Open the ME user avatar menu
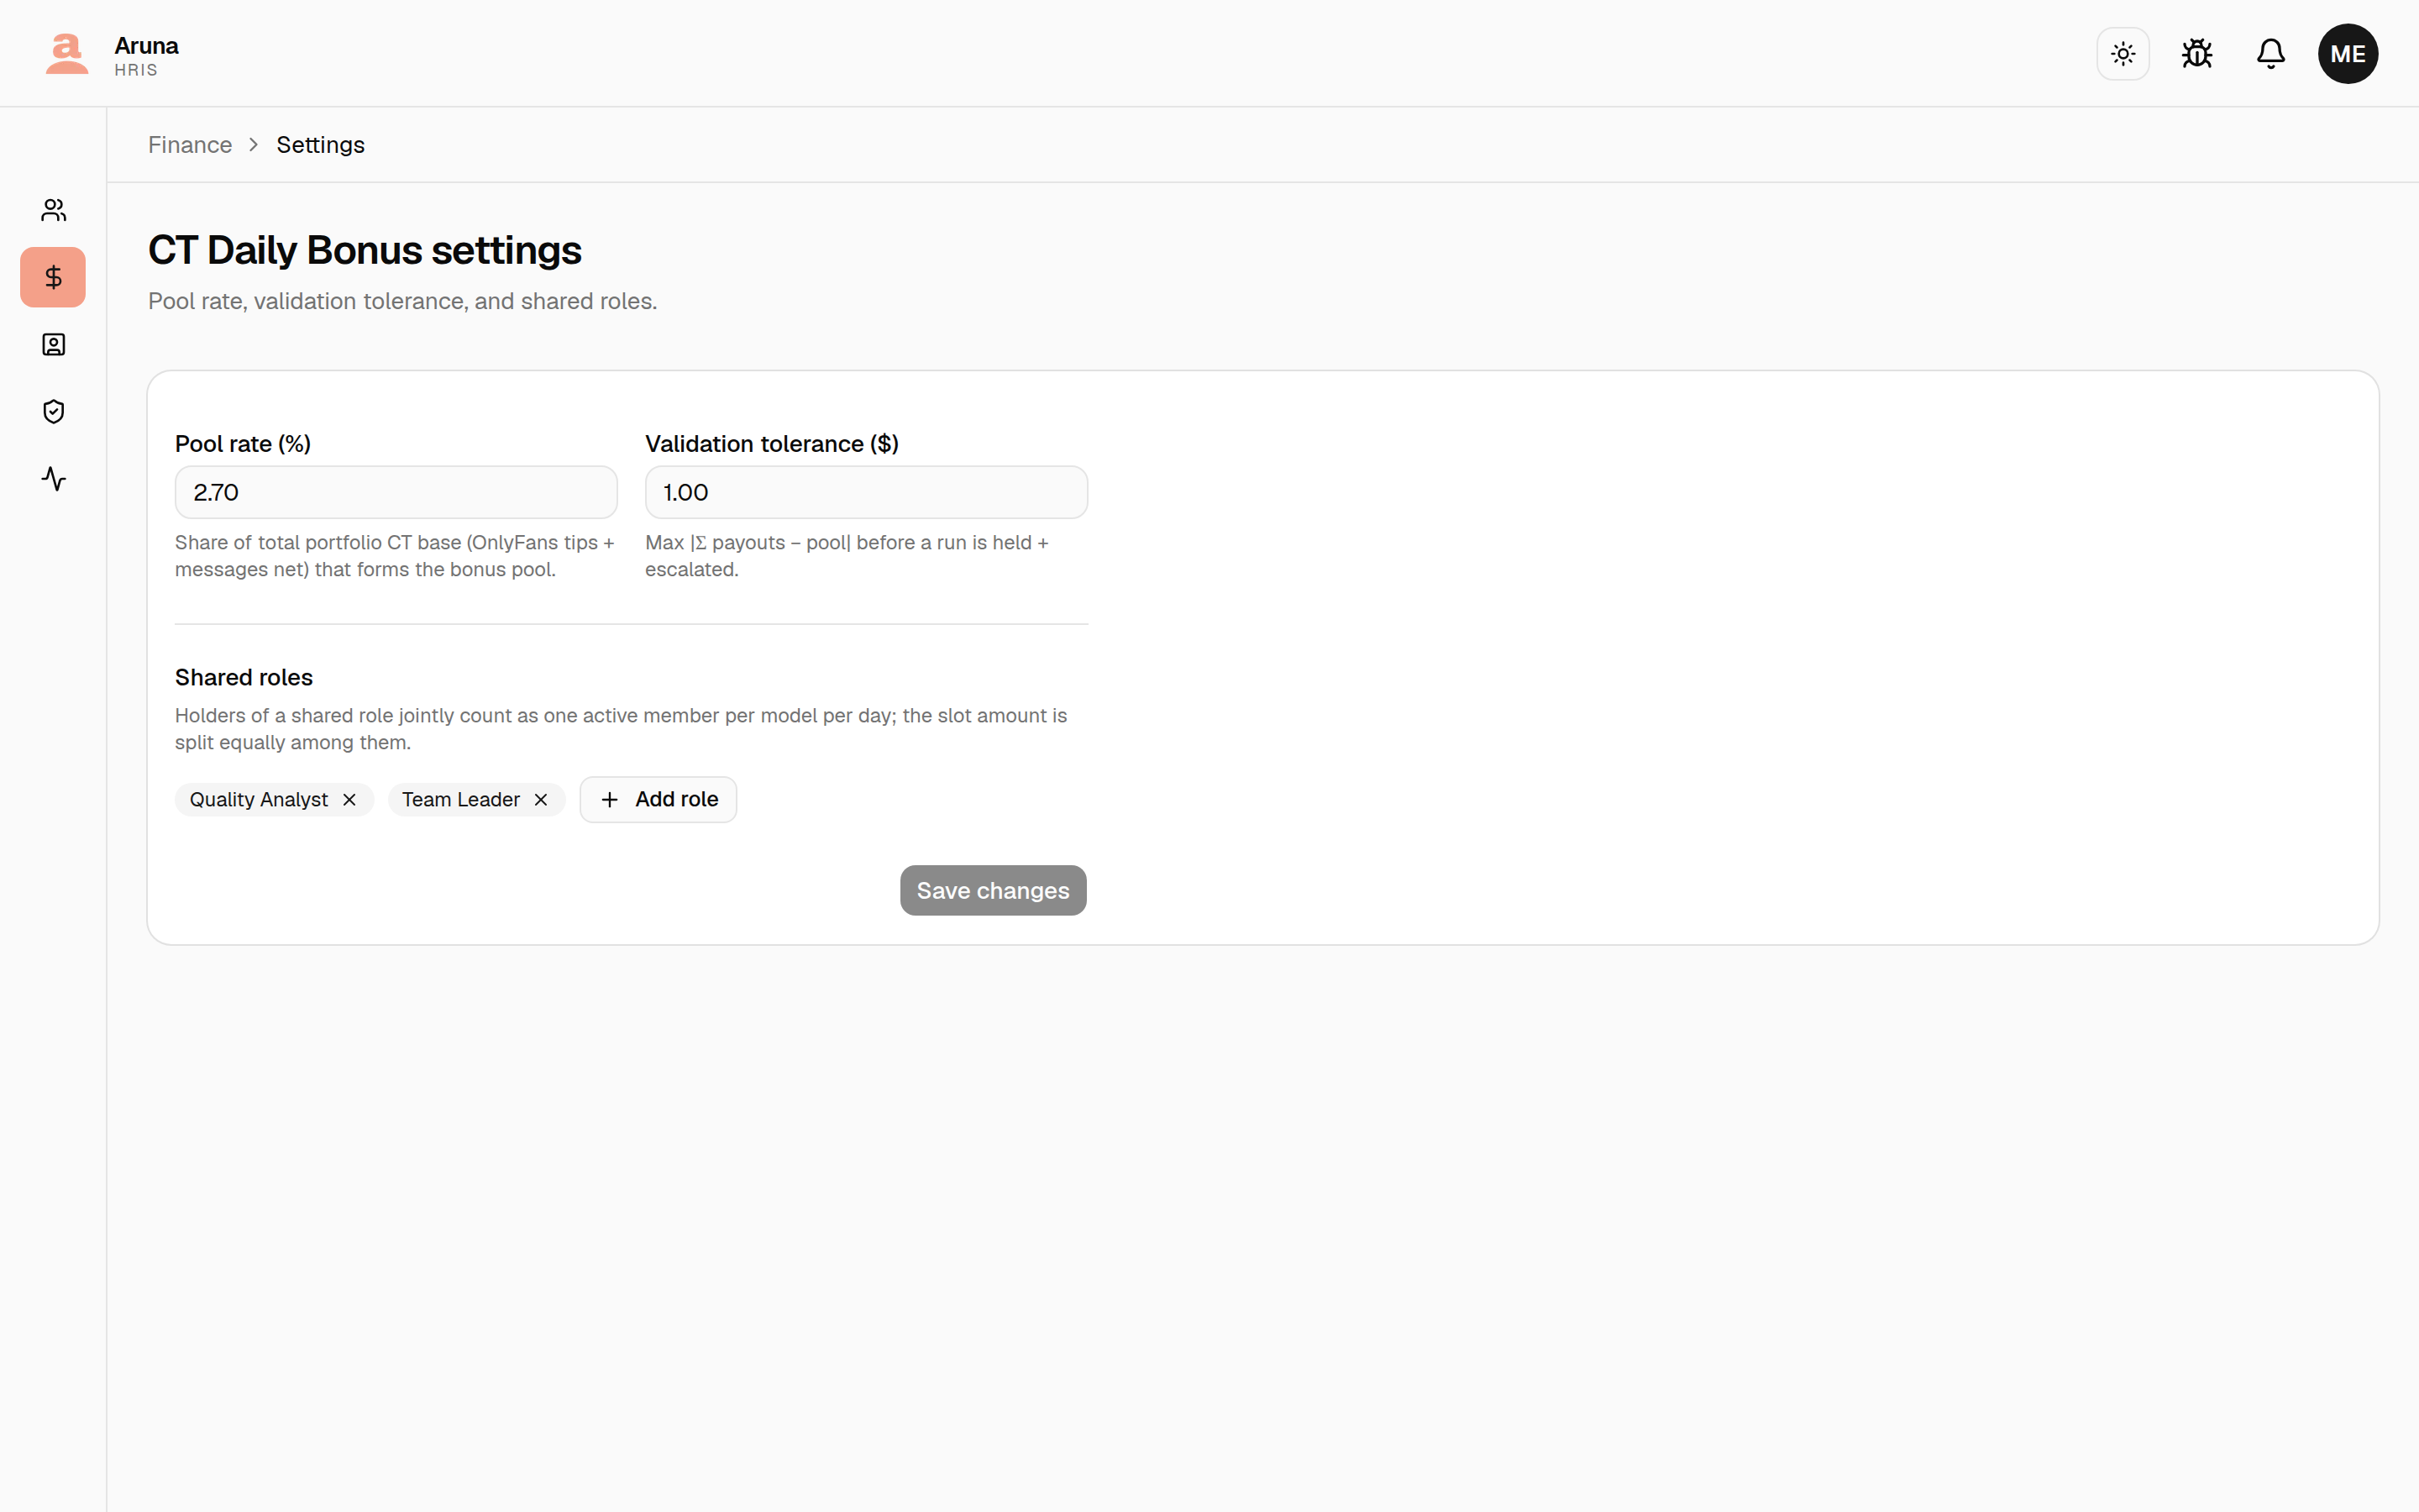Viewport: 2419px width, 1512px height. point(2348,53)
